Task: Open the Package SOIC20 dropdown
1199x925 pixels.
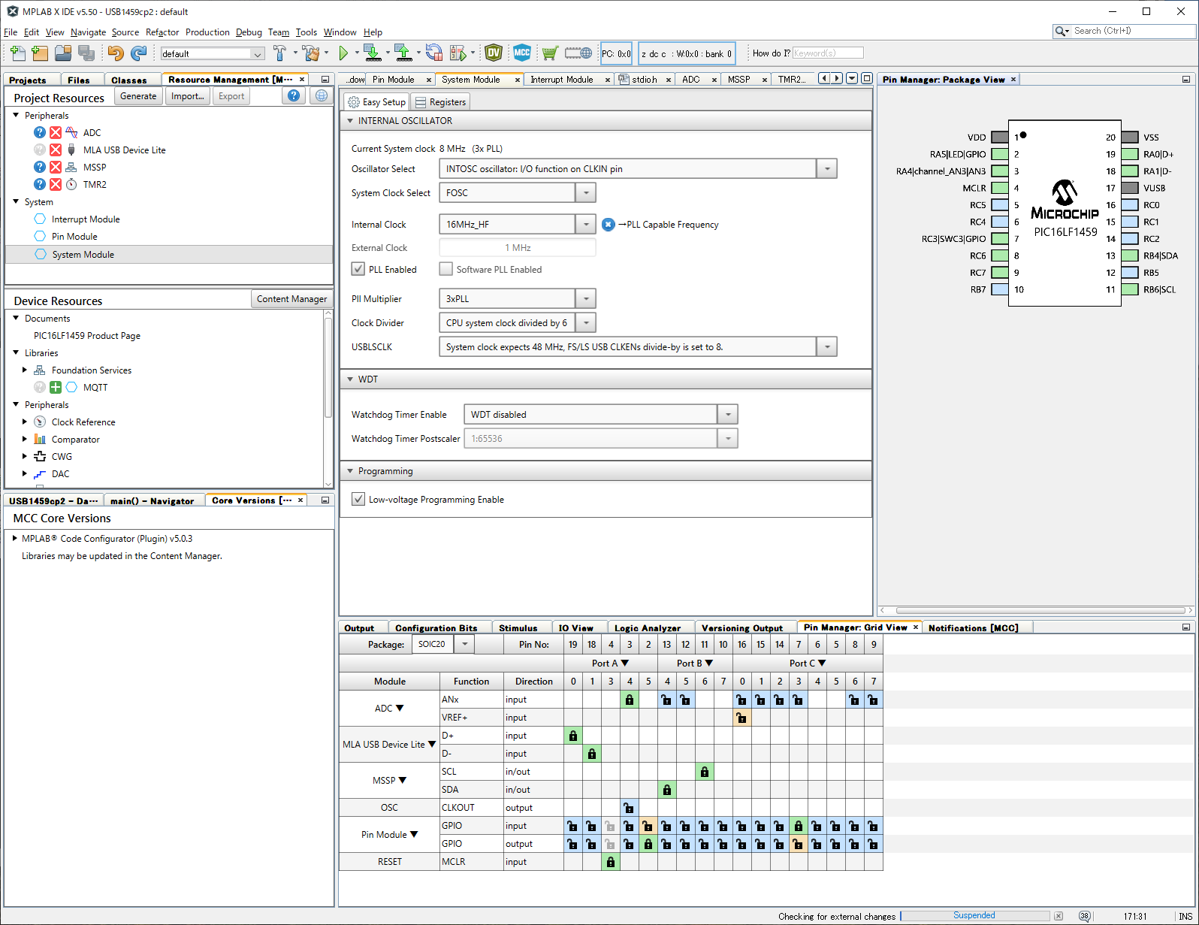Action: tap(465, 644)
